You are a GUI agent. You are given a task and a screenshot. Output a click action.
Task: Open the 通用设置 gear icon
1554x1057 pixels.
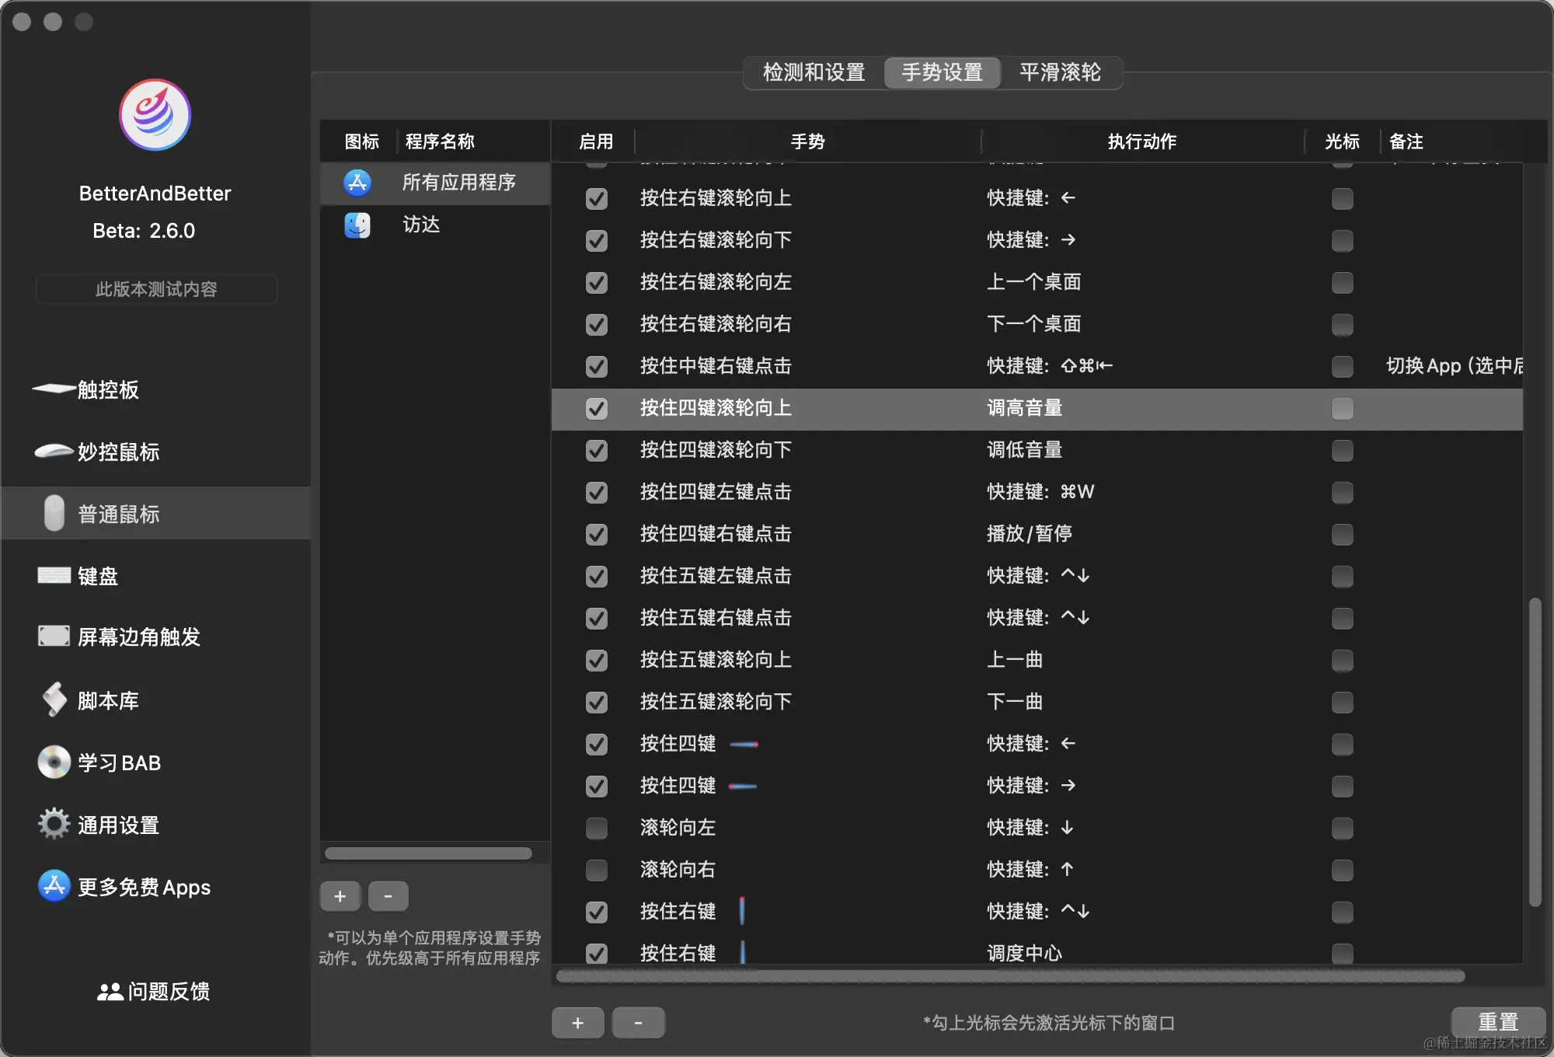(x=54, y=824)
